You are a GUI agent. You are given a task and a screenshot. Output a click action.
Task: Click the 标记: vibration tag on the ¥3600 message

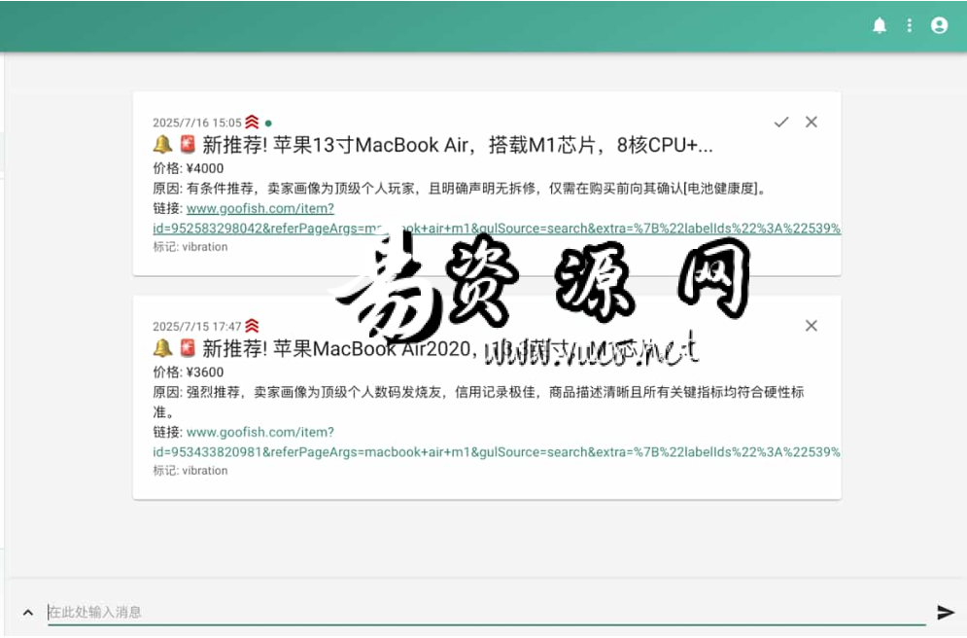click(x=190, y=471)
